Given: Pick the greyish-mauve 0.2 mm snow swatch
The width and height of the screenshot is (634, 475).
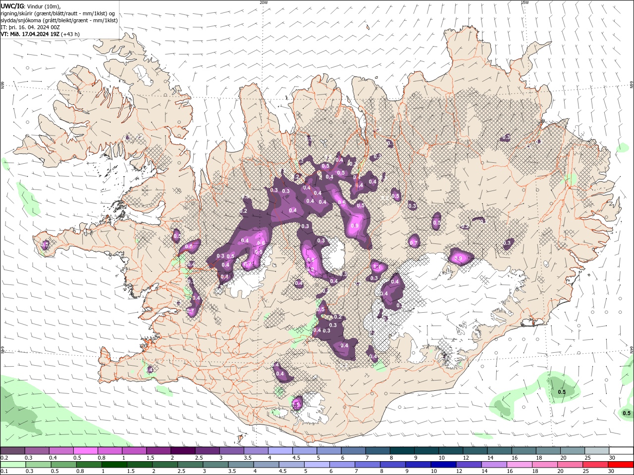Looking at the screenshot, I should pos(12,450).
